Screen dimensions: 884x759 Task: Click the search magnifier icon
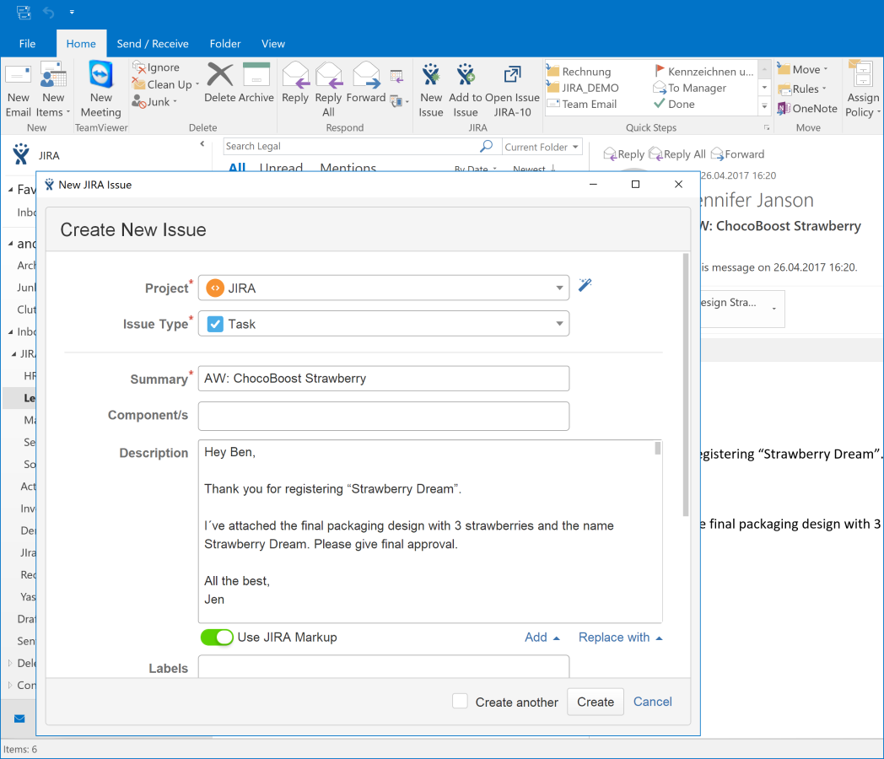tap(486, 147)
